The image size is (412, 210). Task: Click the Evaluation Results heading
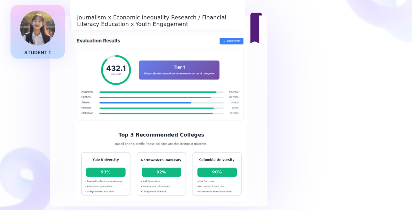tap(98, 41)
